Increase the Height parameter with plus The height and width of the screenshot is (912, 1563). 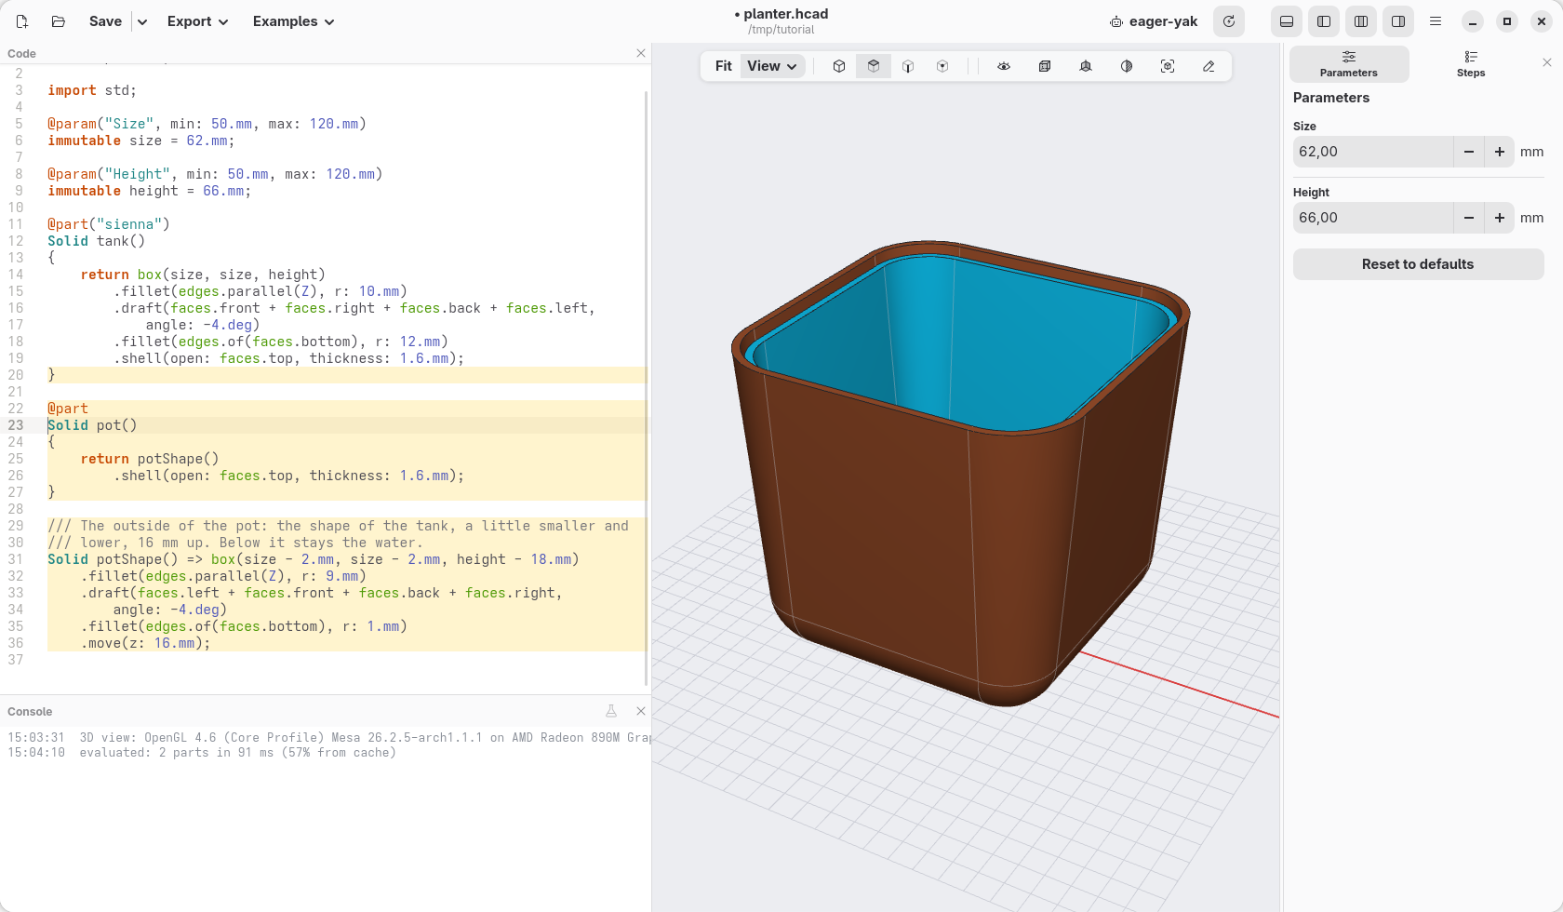tap(1500, 218)
